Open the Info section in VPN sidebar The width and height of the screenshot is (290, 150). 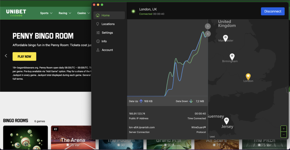109,41
